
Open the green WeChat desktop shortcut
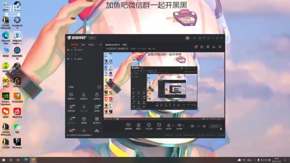17,129
